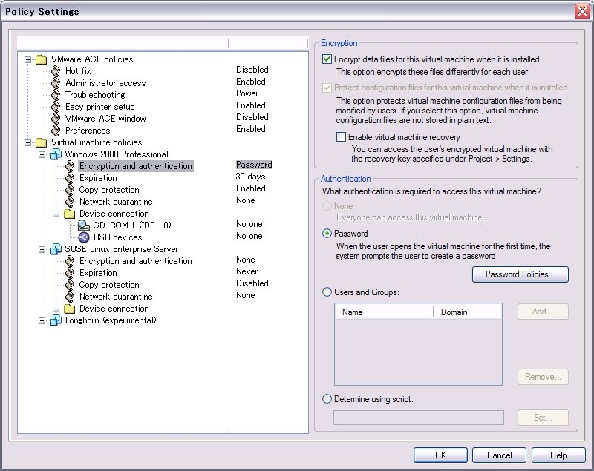Select CD-ROM 1 (IDE 1:0) label
This screenshot has width=594, height=471.
pyautogui.click(x=132, y=225)
